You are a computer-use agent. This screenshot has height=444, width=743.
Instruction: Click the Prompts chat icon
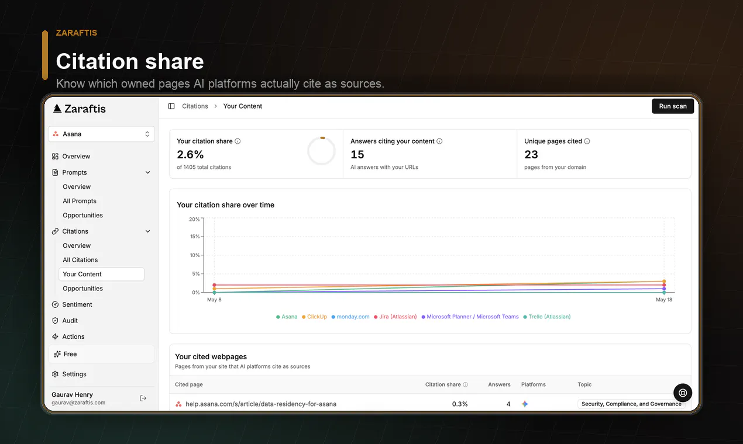(x=55, y=172)
